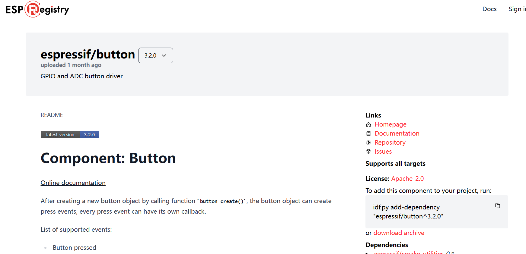This screenshot has width=526, height=254.
Task: Open Docs in the top navigation
Action: tap(489, 9)
